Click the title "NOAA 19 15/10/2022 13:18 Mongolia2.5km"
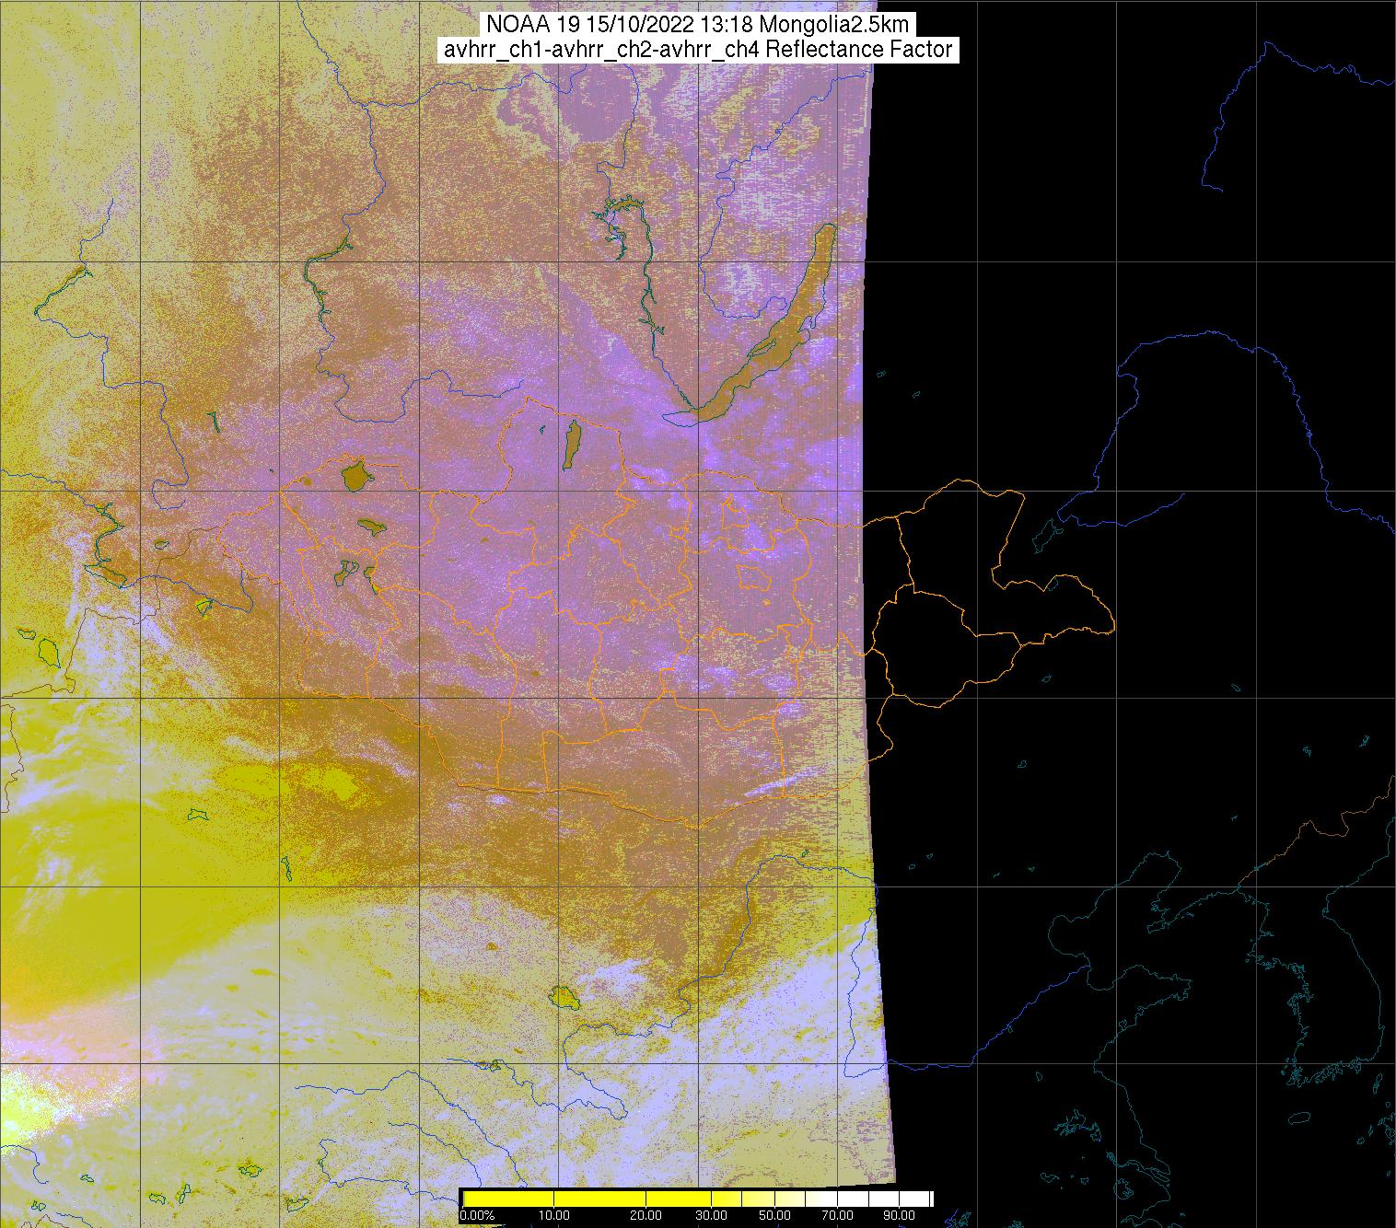 click(698, 24)
